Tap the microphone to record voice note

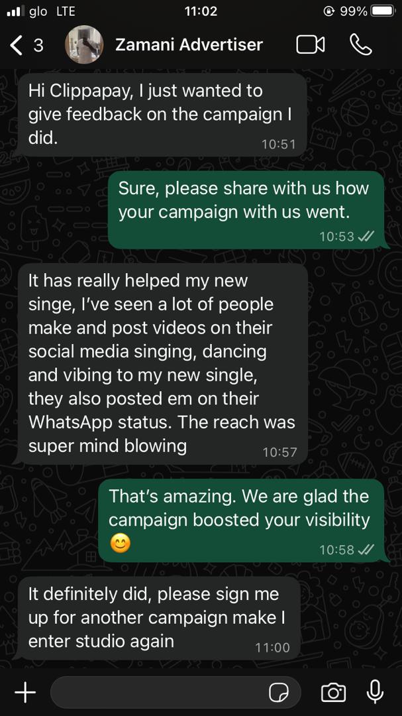click(375, 691)
